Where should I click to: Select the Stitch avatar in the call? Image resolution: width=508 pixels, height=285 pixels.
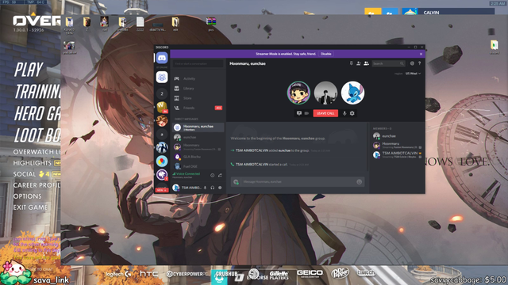coord(352,93)
